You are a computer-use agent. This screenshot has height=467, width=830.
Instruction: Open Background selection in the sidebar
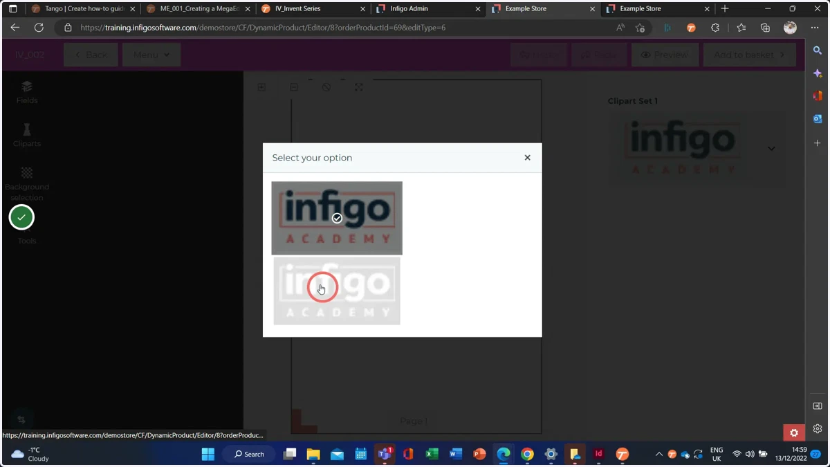click(x=27, y=183)
